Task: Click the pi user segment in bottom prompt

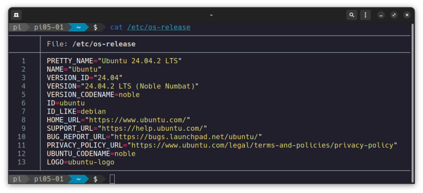Action: 17,179
